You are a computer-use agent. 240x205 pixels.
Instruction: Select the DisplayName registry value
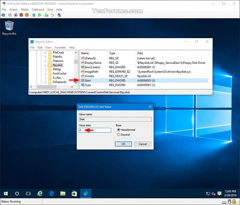coord(93,63)
